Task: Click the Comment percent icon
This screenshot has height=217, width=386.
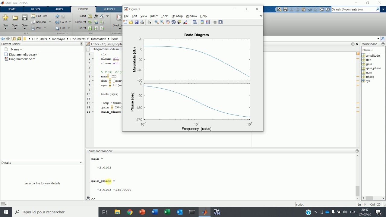Action: click(x=90, y=22)
